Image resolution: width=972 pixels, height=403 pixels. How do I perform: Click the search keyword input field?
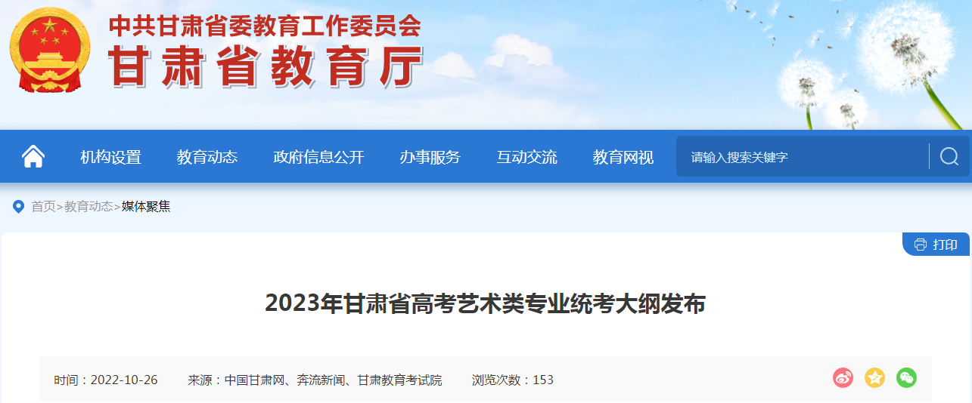[x=803, y=156]
